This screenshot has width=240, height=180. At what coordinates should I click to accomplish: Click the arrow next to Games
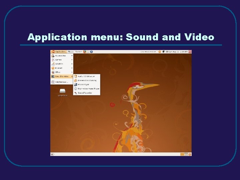click(x=72, y=60)
